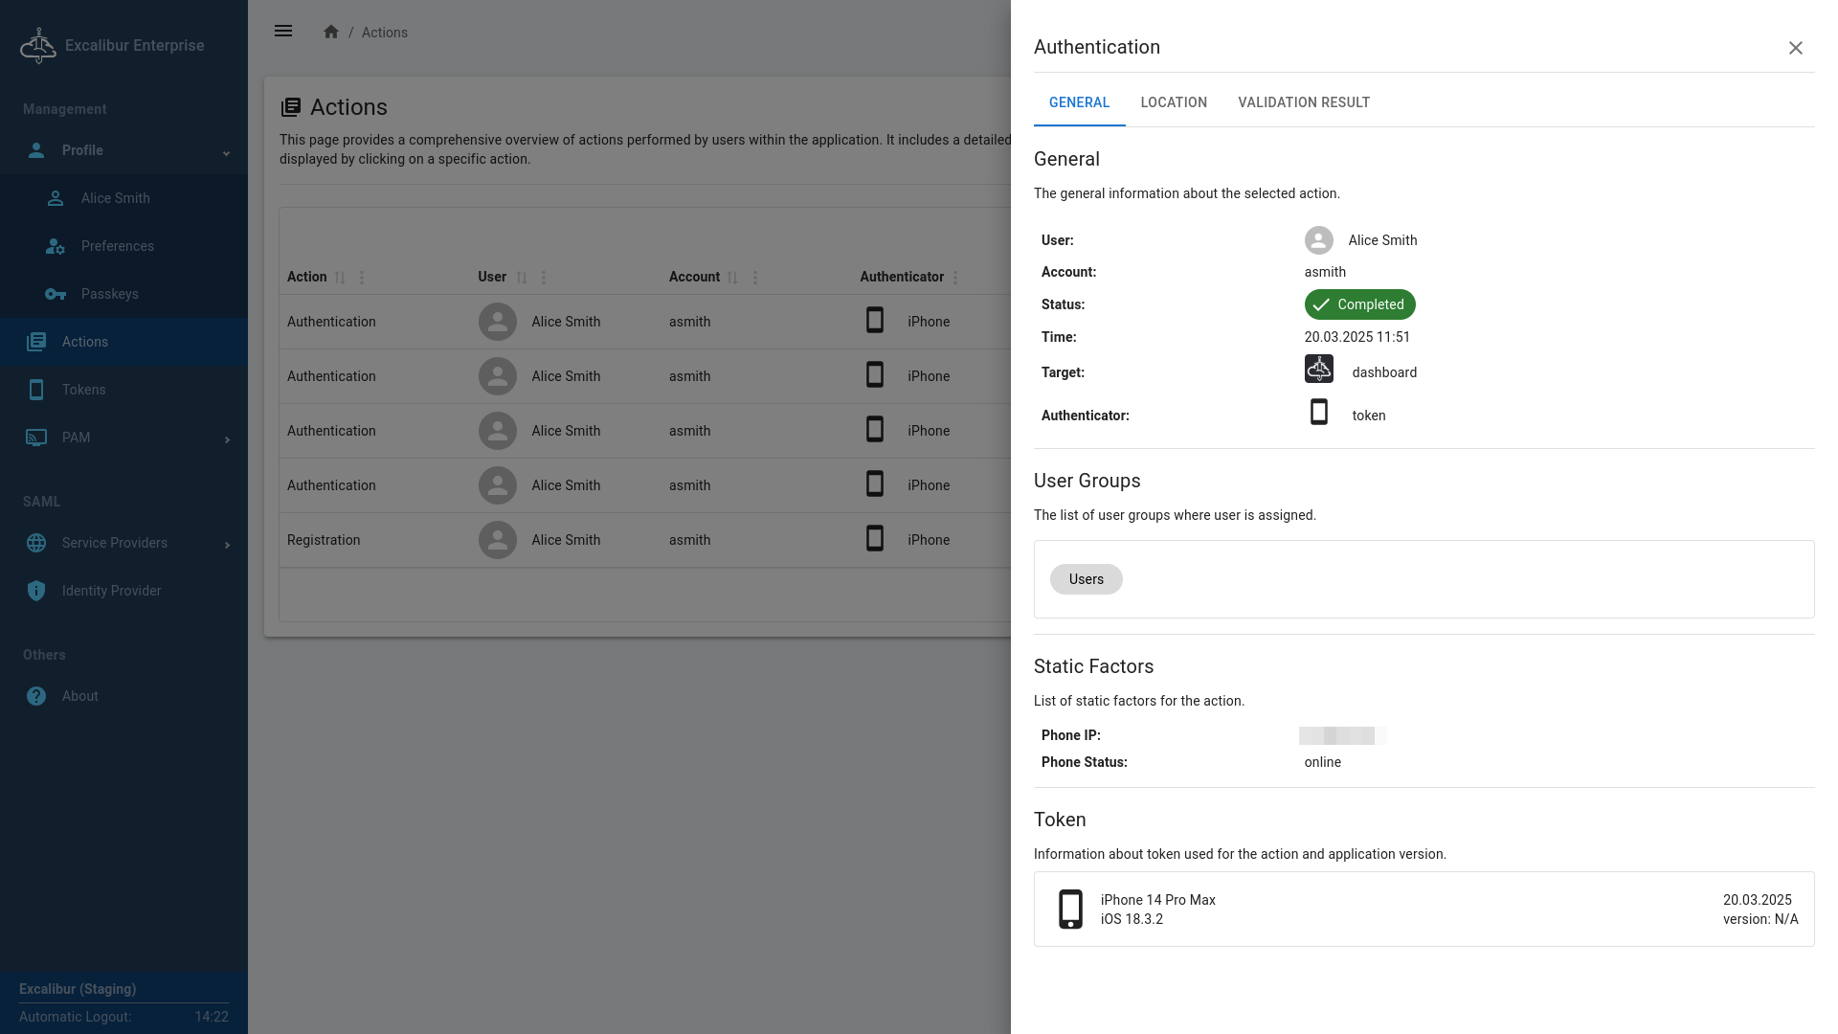The width and height of the screenshot is (1838, 1034).
Task: Click the home breadcrumb icon
Action: point(331,32)
